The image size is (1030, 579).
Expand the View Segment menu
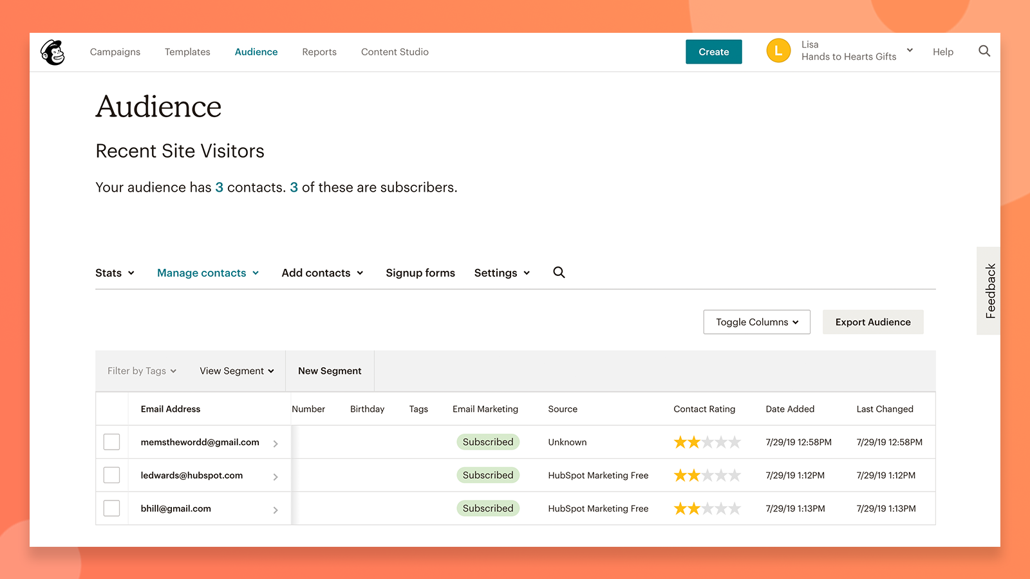click(x=236, y=371)
